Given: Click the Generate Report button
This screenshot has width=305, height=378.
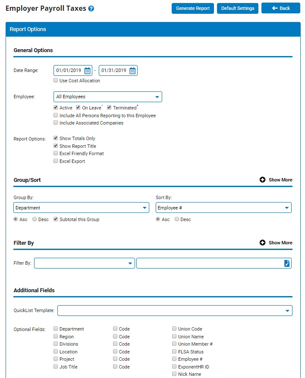Looking at the screenshot, I should tap(192, 8).
